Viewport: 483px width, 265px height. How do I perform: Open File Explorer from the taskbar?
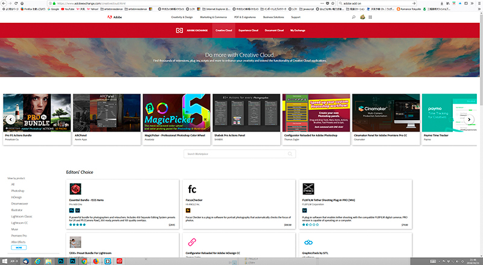[x=49, y=261]
